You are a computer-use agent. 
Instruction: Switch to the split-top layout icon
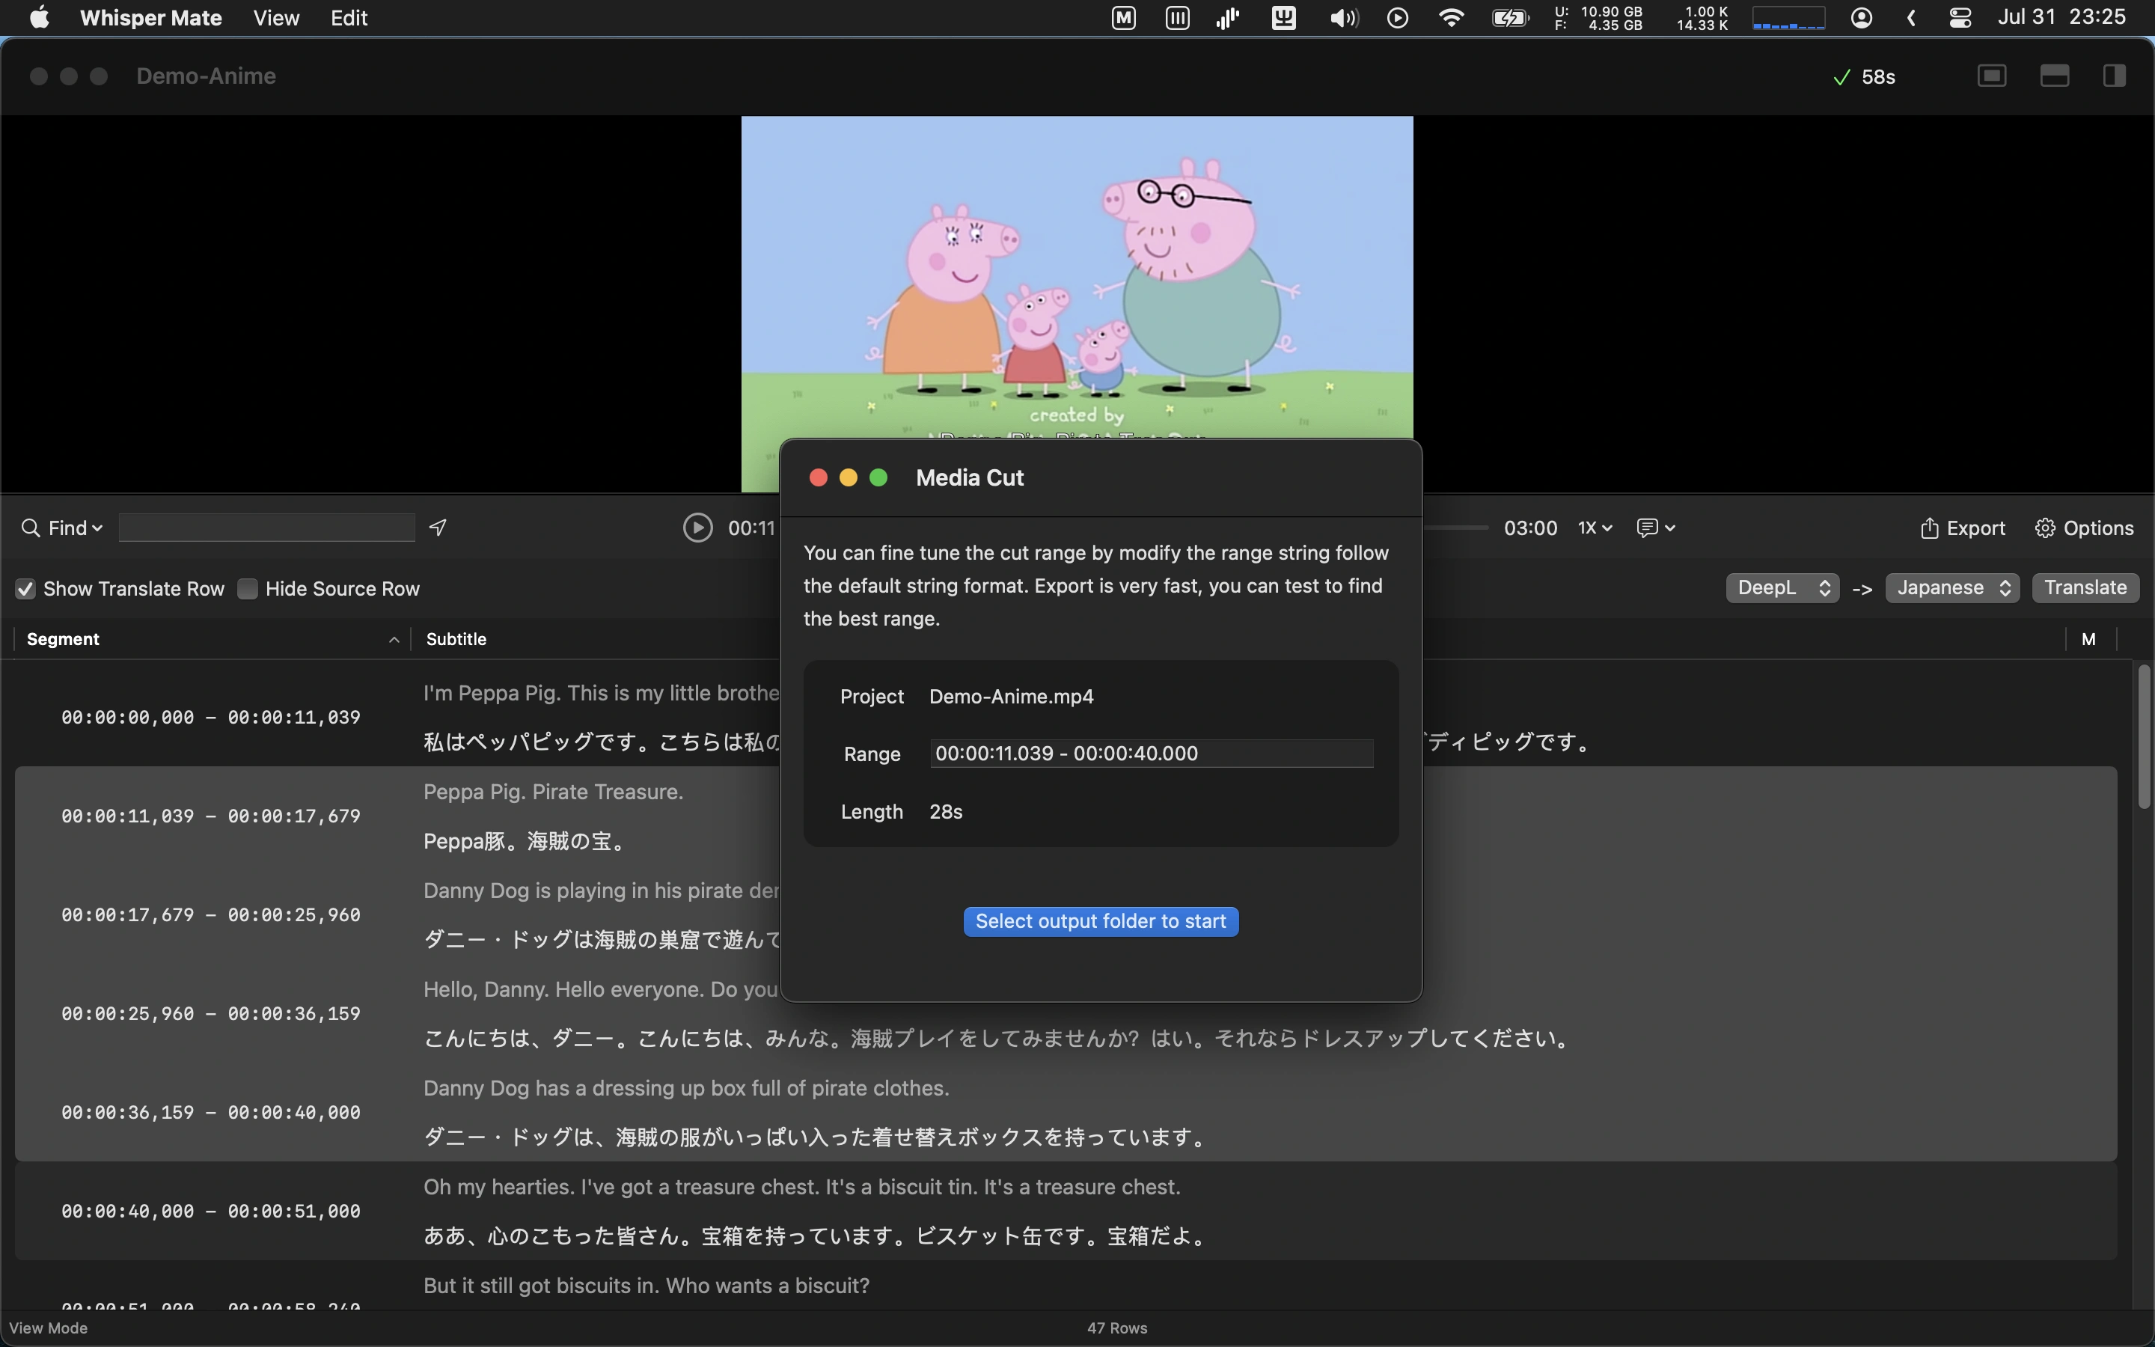(x=2053, y=76)
